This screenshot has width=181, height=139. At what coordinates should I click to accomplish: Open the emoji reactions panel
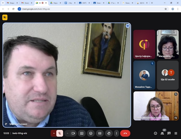(91, 133)
